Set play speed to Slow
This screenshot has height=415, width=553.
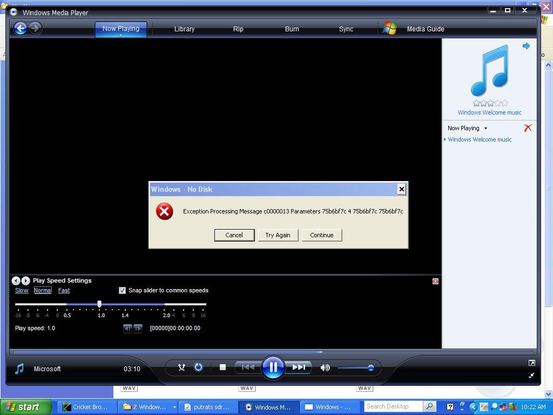[22, 290]
